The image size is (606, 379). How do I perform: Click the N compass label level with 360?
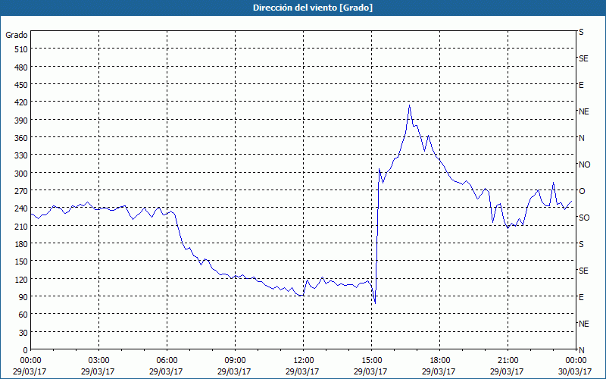click(x=581, y=138)
